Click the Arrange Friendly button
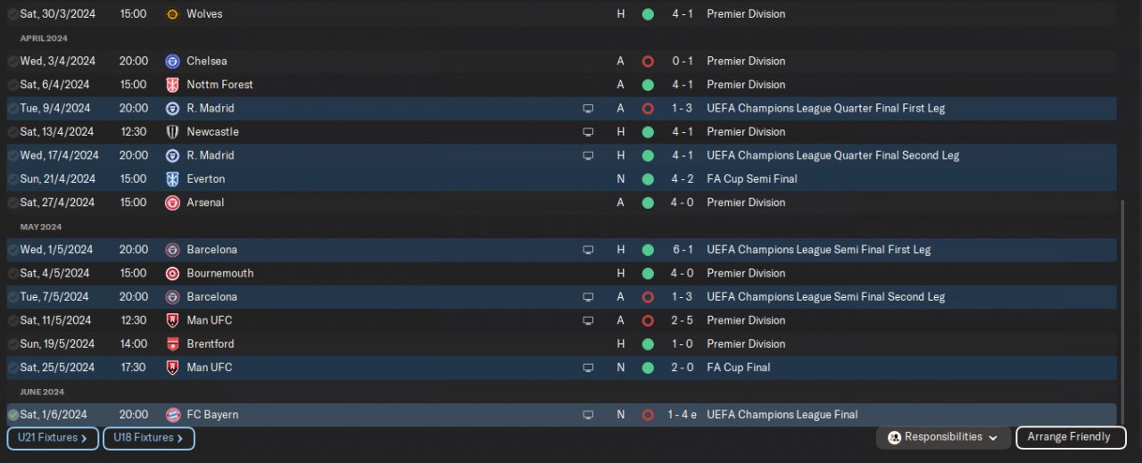This screenshot has width=1142, height=463. pos(1069,437)
